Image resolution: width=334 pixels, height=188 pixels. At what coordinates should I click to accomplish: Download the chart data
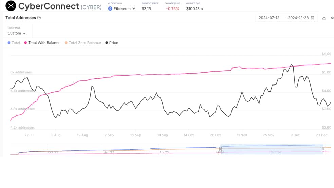coord(324,18)
